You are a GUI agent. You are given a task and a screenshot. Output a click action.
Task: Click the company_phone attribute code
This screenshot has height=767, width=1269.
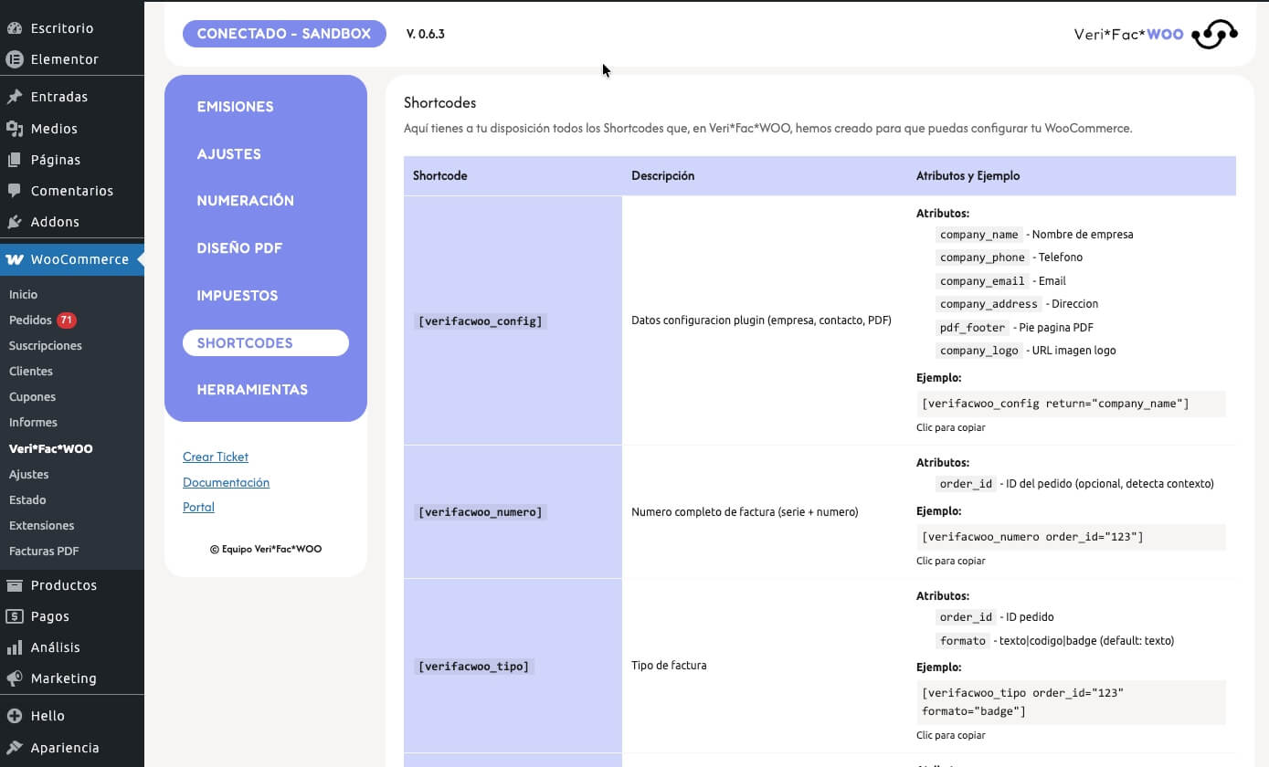click(x=983, y=257)
